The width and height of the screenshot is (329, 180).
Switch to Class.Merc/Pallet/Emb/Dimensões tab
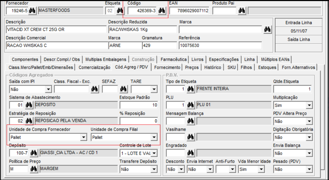pyautogui.click(x=41, y=67)
